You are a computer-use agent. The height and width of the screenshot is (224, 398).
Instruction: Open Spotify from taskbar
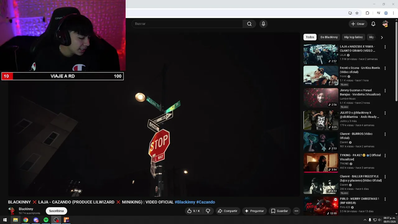tap(46, 220)
